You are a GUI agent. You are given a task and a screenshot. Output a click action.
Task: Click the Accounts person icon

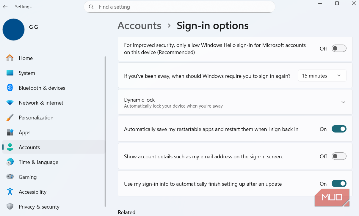[10, 147]
